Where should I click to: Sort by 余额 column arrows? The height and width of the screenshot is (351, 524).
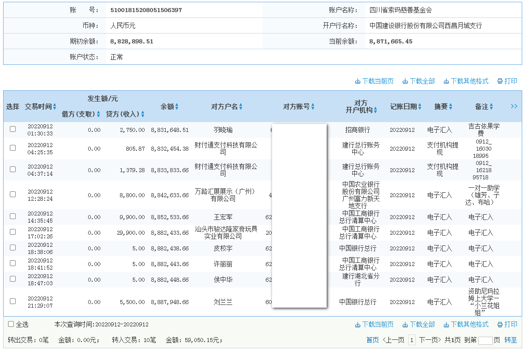pyautogui.click(x=177, y=106)
